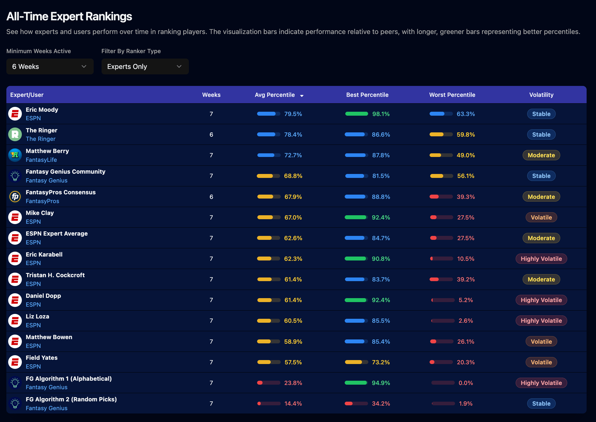Viewport: 596px width, 422px height.
Task: Click Mike Clay's ESPN avatar icon
Action: [15, 217]
